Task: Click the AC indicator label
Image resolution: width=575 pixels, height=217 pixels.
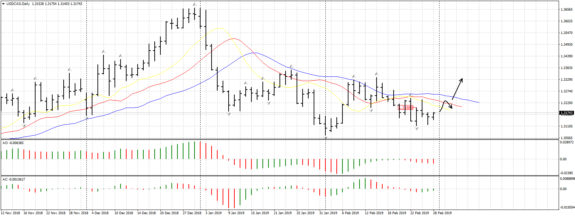Action: [x=14, y=179]
